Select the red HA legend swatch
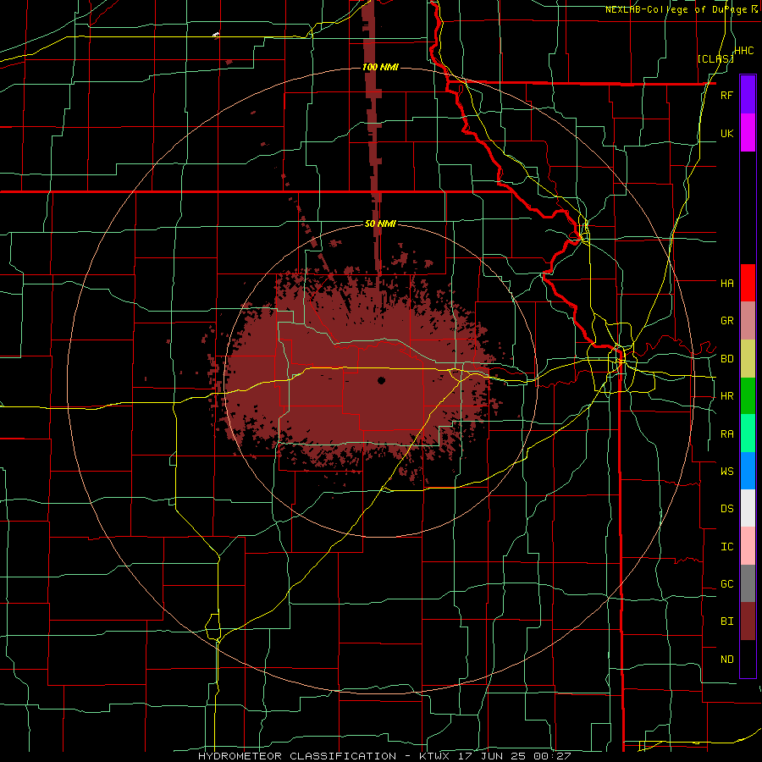This screenshot has height=762, width=762. coord(748,283)
